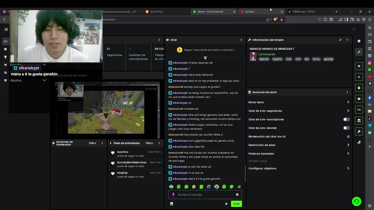
Task: Toggle the broadcast signal widget in right rail
Action: (359, 110)
